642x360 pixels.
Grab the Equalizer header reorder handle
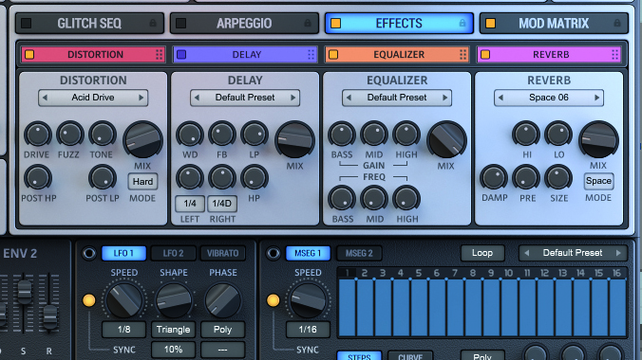point(463,54)
